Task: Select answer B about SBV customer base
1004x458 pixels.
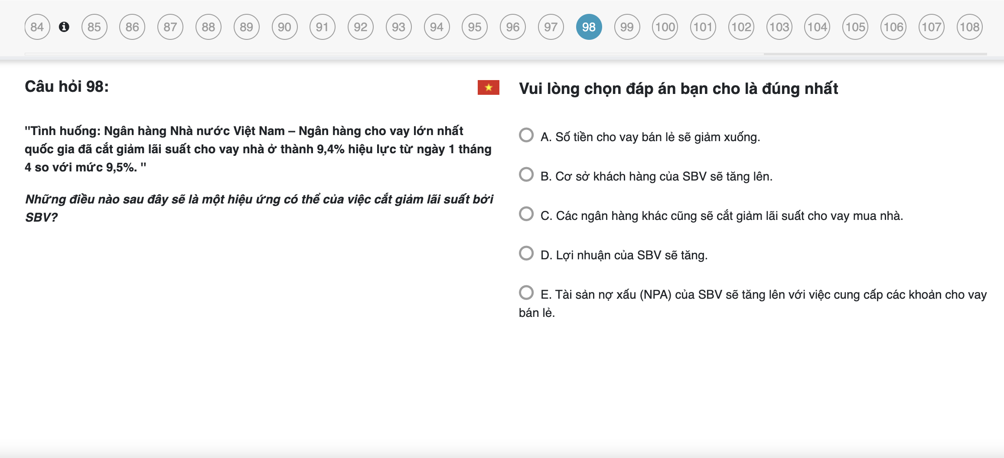Action: pos(526,174)
